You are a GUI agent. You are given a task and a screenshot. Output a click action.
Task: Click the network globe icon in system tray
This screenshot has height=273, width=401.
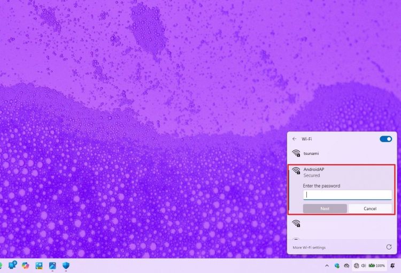click(x=356, y=266)
